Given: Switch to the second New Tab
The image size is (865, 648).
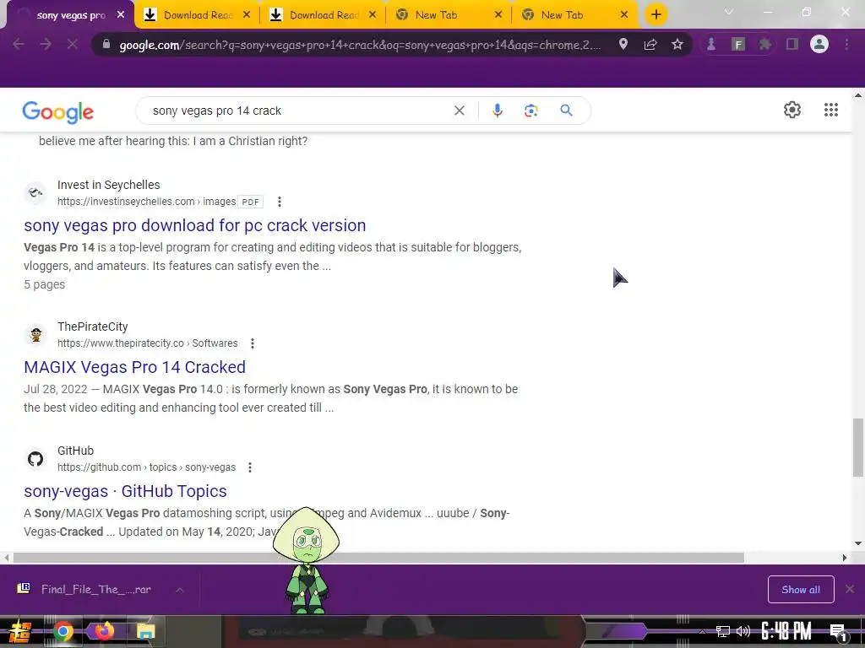Looking at the screenshot, I should [x=567, y=15].
